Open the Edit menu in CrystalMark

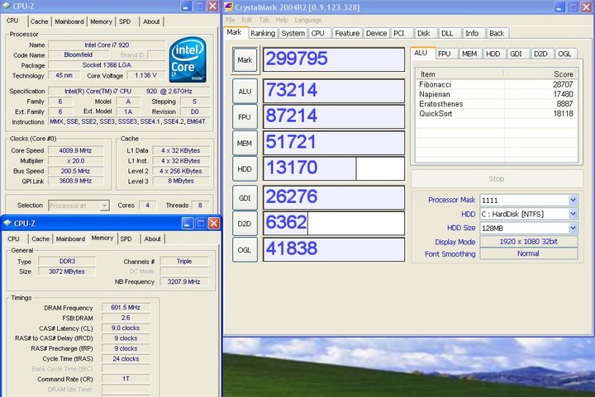[246, 20]
